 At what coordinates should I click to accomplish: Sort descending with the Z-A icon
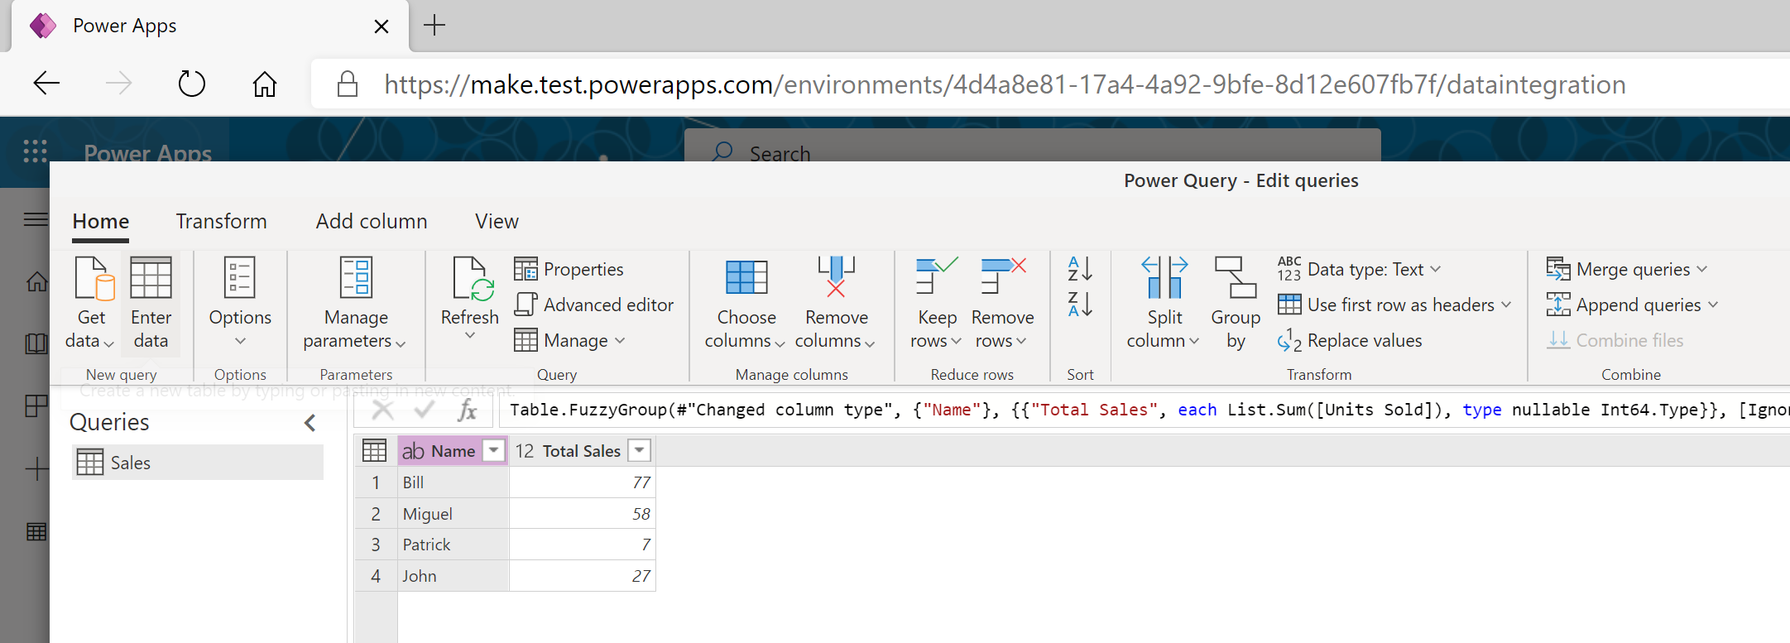pos(1080,305)
